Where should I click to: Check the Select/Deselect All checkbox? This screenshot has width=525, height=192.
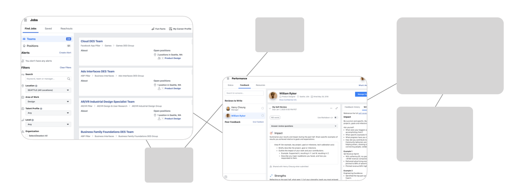pos(27,136)
